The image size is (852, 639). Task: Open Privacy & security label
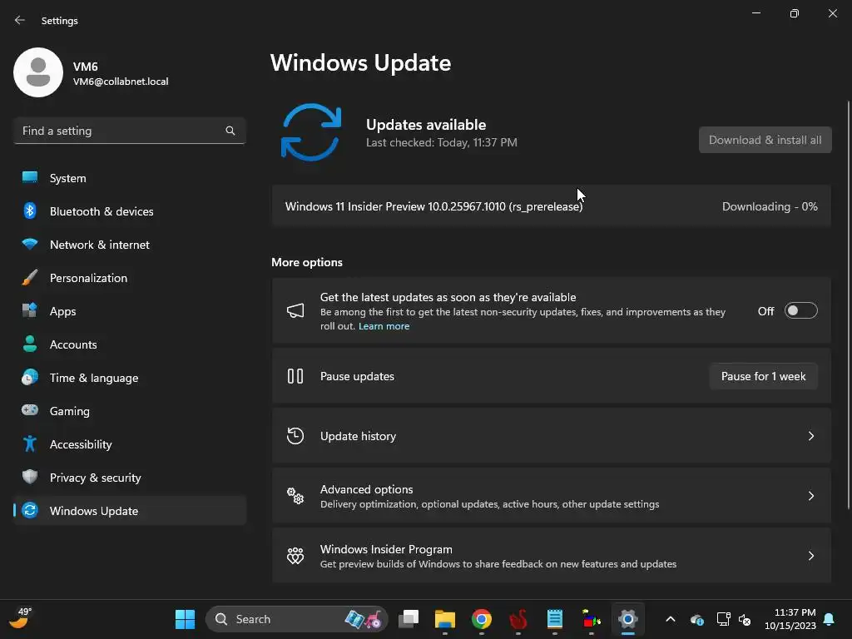pyautogui.click(x=95, y=478)
